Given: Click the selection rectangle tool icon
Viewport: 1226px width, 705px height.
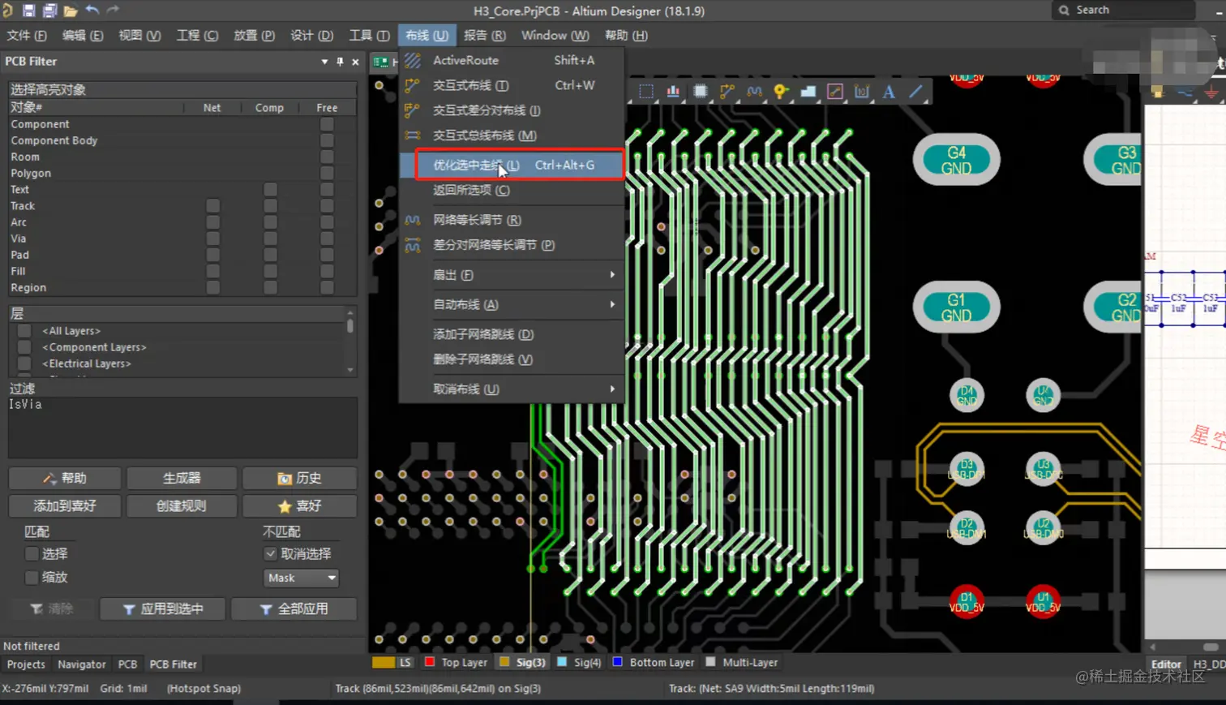Looking at the screenshot, I should click(x=646, y=92).
